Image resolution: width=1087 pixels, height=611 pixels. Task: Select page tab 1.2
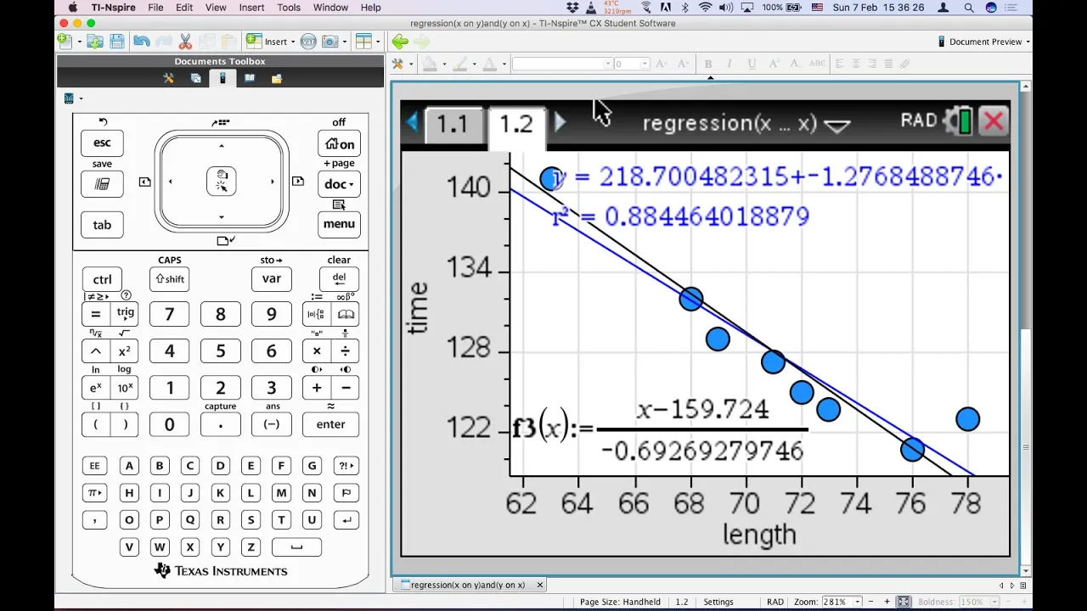click(516, 124)
